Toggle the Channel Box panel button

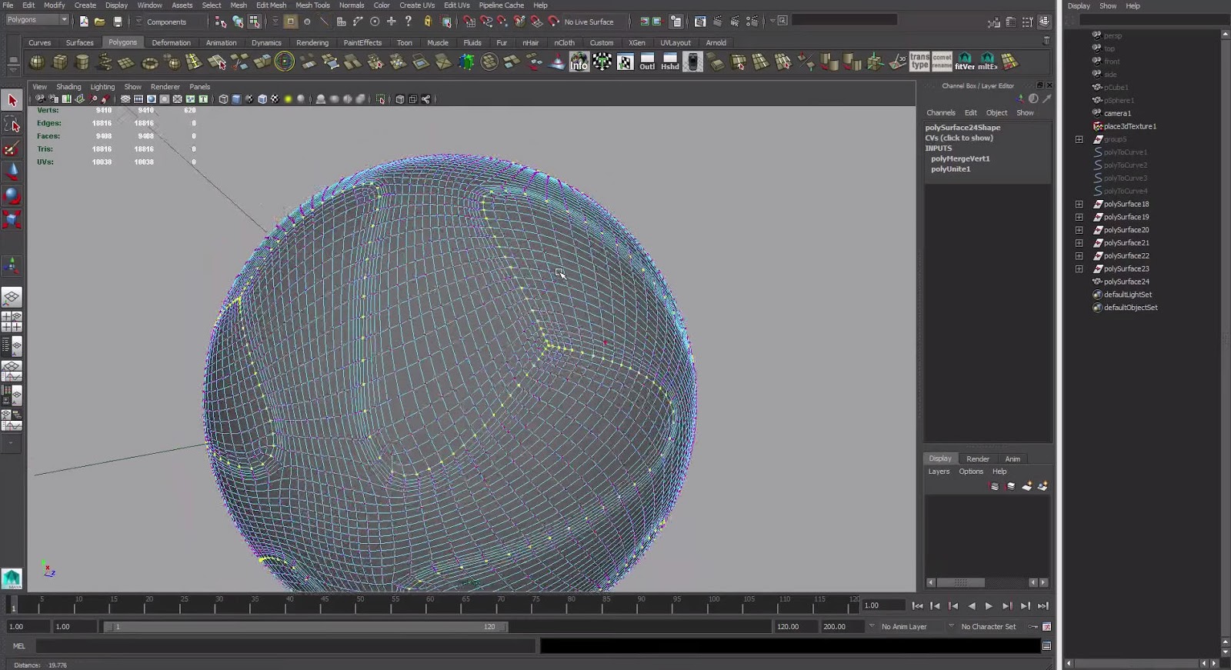[1045, 22]
